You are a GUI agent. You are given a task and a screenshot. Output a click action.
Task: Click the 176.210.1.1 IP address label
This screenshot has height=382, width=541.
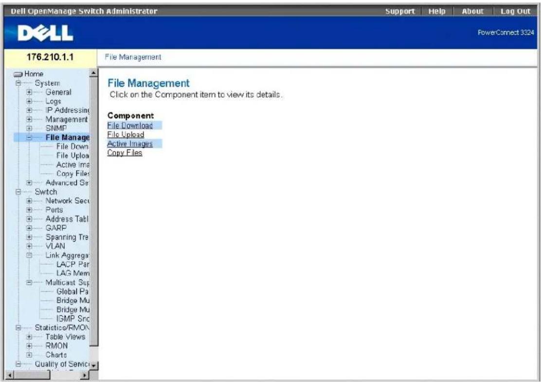[x=50, y=57]
